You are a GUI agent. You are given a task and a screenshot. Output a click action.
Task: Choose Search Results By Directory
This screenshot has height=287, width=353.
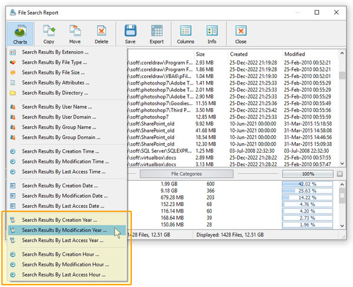(x=67, y=93)
